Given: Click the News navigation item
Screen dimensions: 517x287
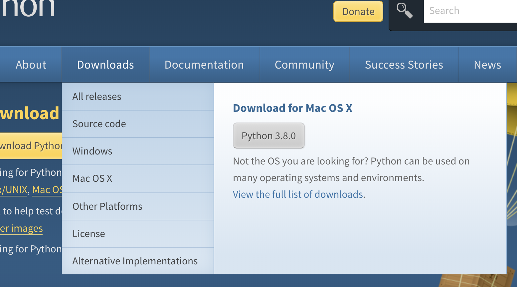Looking at the screenshot, I should tap(487, 65).
